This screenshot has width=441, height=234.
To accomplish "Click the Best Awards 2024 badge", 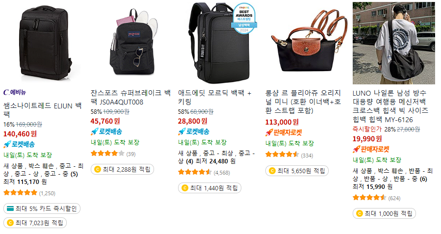I will coord(244,19).
